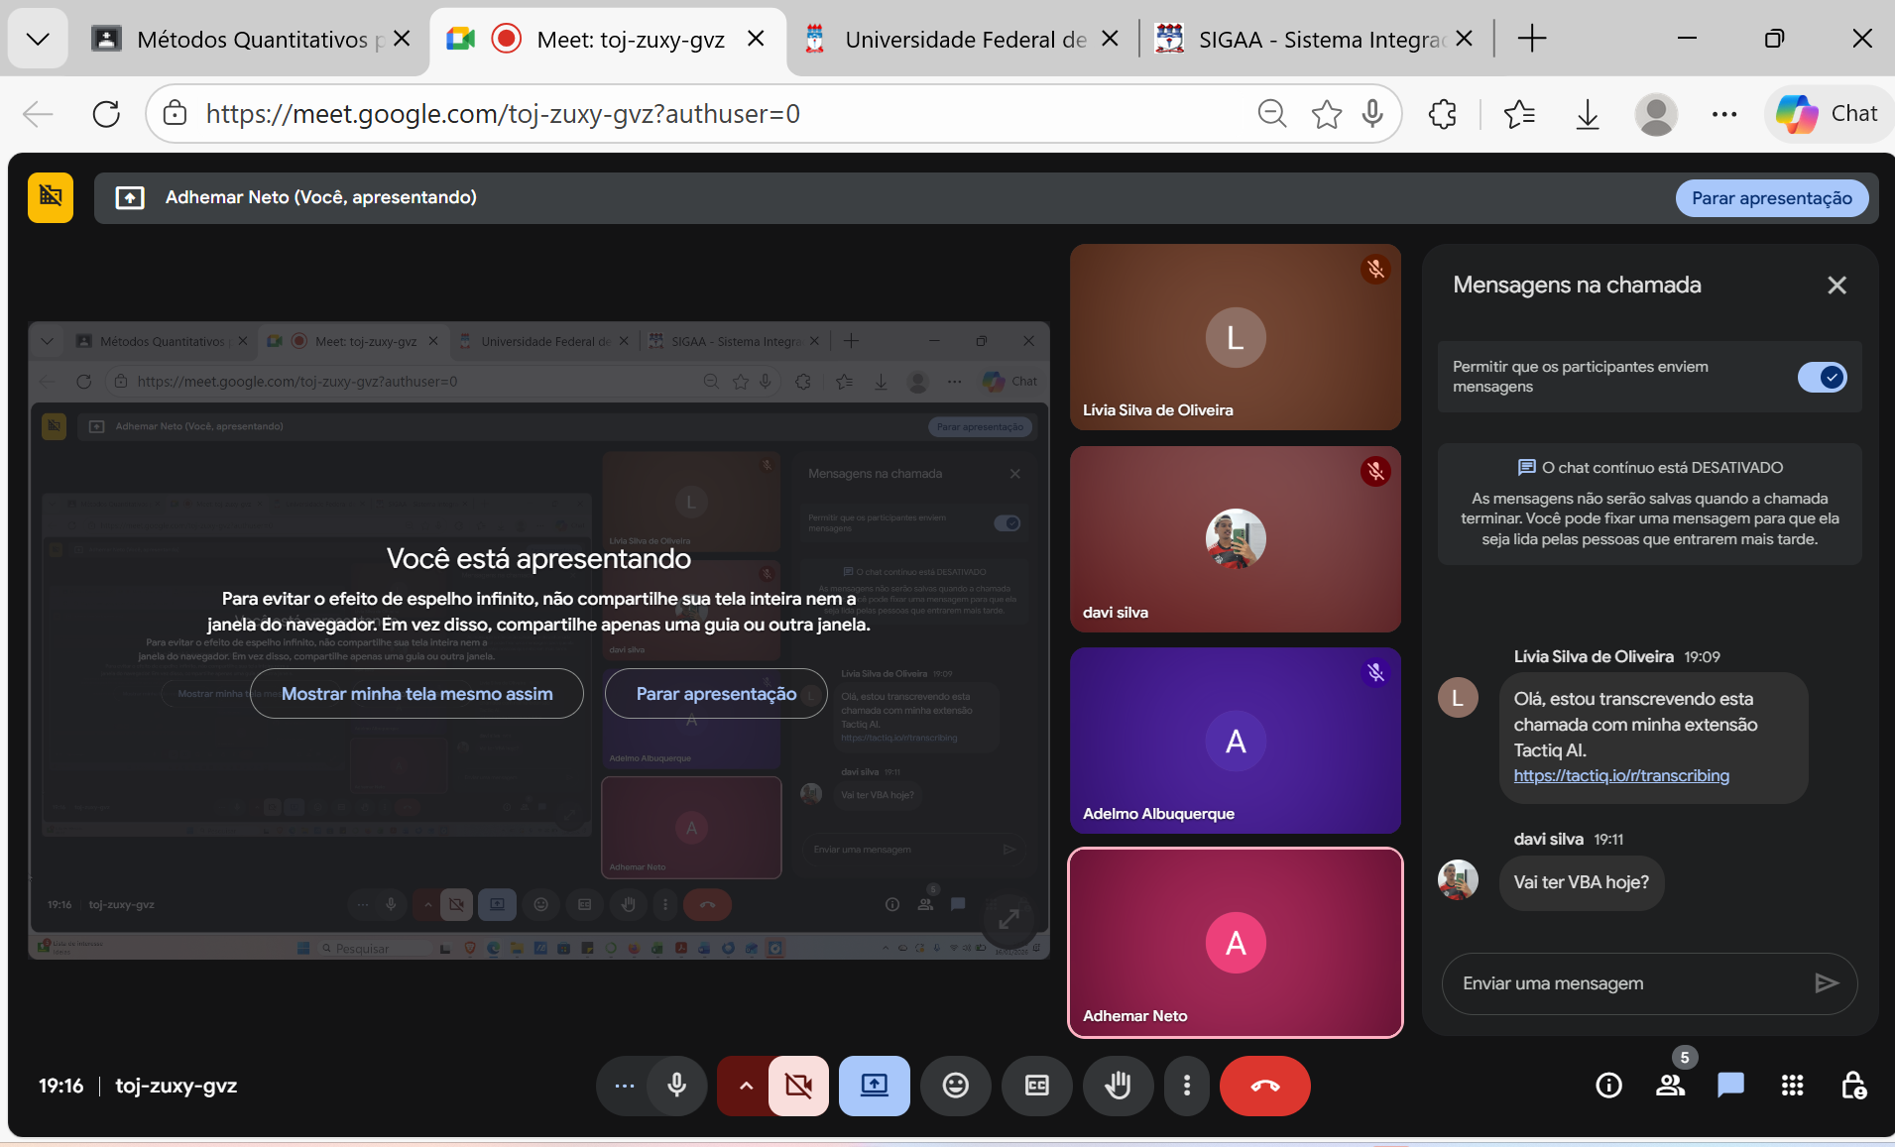
Task: Click the presenting screen icon in banner
Action: point(130,197)
